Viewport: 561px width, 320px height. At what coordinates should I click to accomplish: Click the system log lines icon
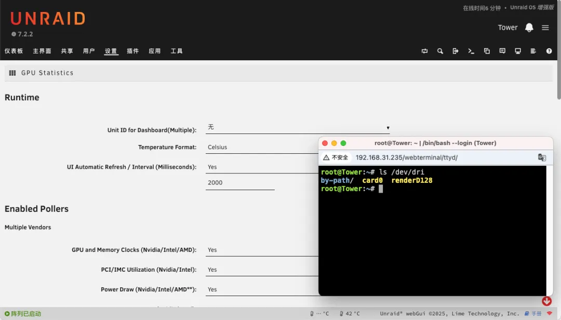click(533, 51)
